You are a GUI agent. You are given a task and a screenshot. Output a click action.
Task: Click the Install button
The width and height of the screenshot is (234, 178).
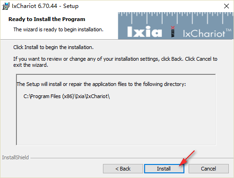164,169
